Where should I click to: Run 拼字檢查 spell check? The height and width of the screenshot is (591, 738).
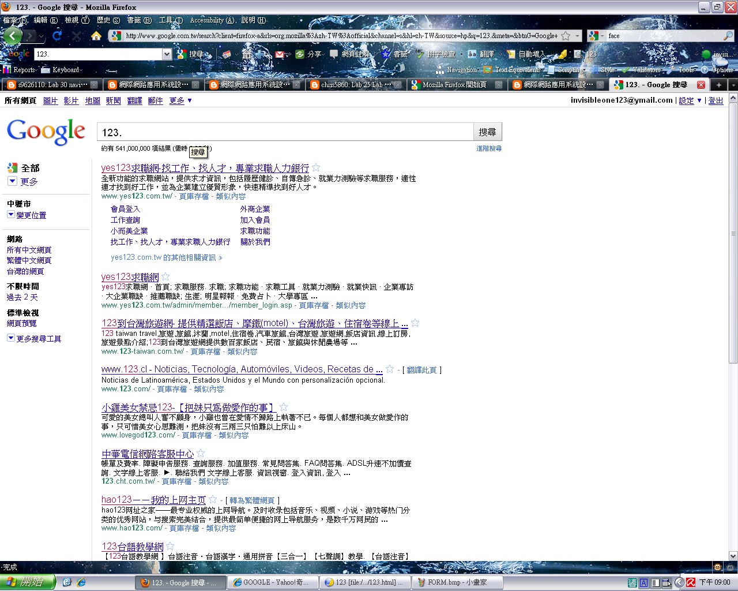[x=436, y=54]
